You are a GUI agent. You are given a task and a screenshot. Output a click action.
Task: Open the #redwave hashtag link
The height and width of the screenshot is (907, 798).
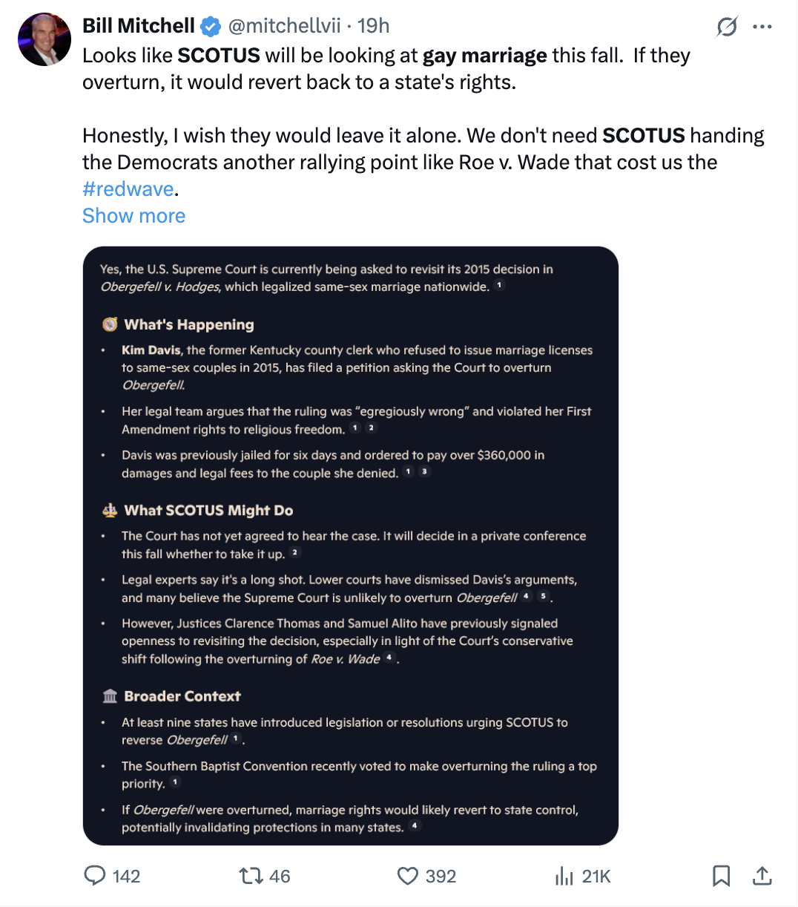click(128, 189)
